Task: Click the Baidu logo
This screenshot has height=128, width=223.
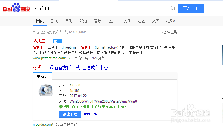Action: 16,8
